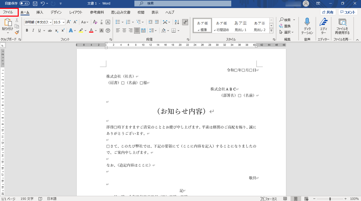The width and height of the screenshot is (361, 201).
Task: Toggle character shading button
Action: click(101, 31)
